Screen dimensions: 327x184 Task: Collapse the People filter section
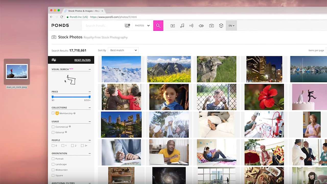click(90, 140)
